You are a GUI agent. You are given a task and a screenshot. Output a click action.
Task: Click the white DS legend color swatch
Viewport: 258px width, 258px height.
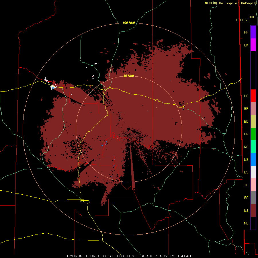click(x=253, y=172)
